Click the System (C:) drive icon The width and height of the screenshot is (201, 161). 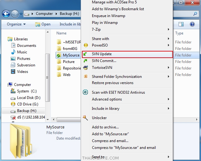(13, 91)
